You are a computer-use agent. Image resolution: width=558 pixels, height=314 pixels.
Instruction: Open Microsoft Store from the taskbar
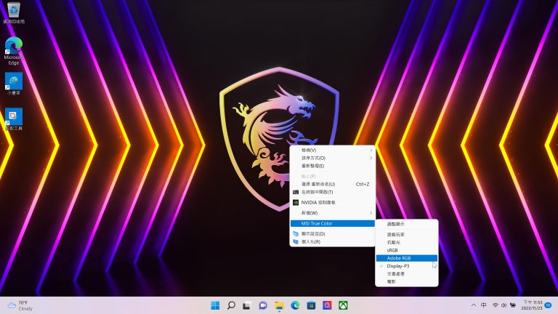tap(311, 305)
